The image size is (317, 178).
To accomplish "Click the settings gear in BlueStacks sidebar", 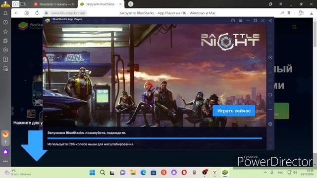I will (270, 124).
